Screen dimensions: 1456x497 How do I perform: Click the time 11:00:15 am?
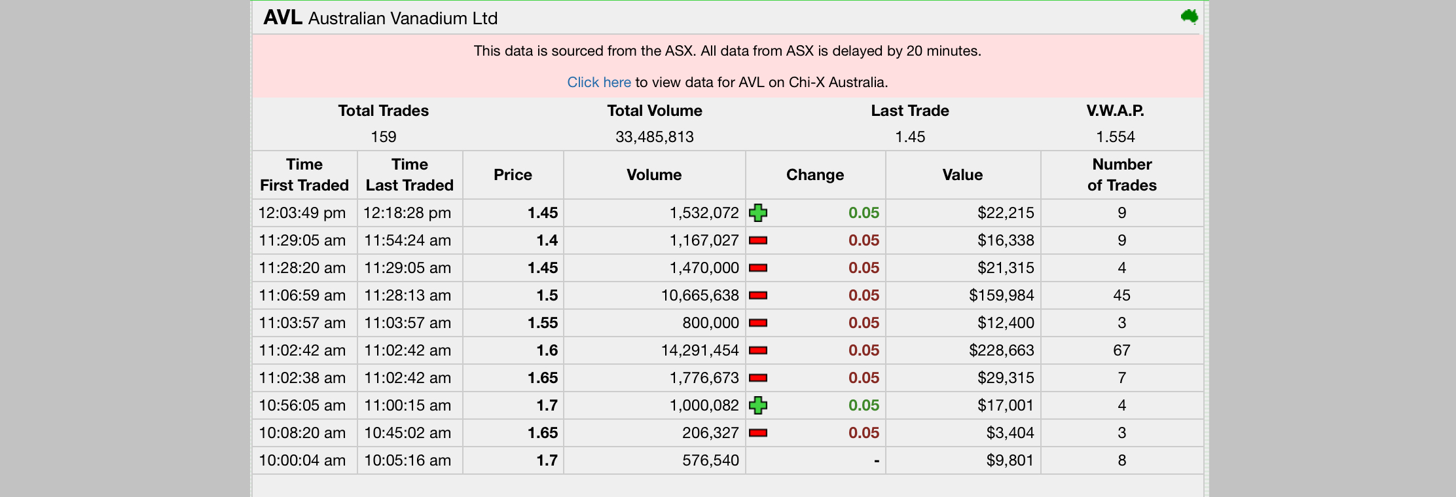(x=407, y=405)
